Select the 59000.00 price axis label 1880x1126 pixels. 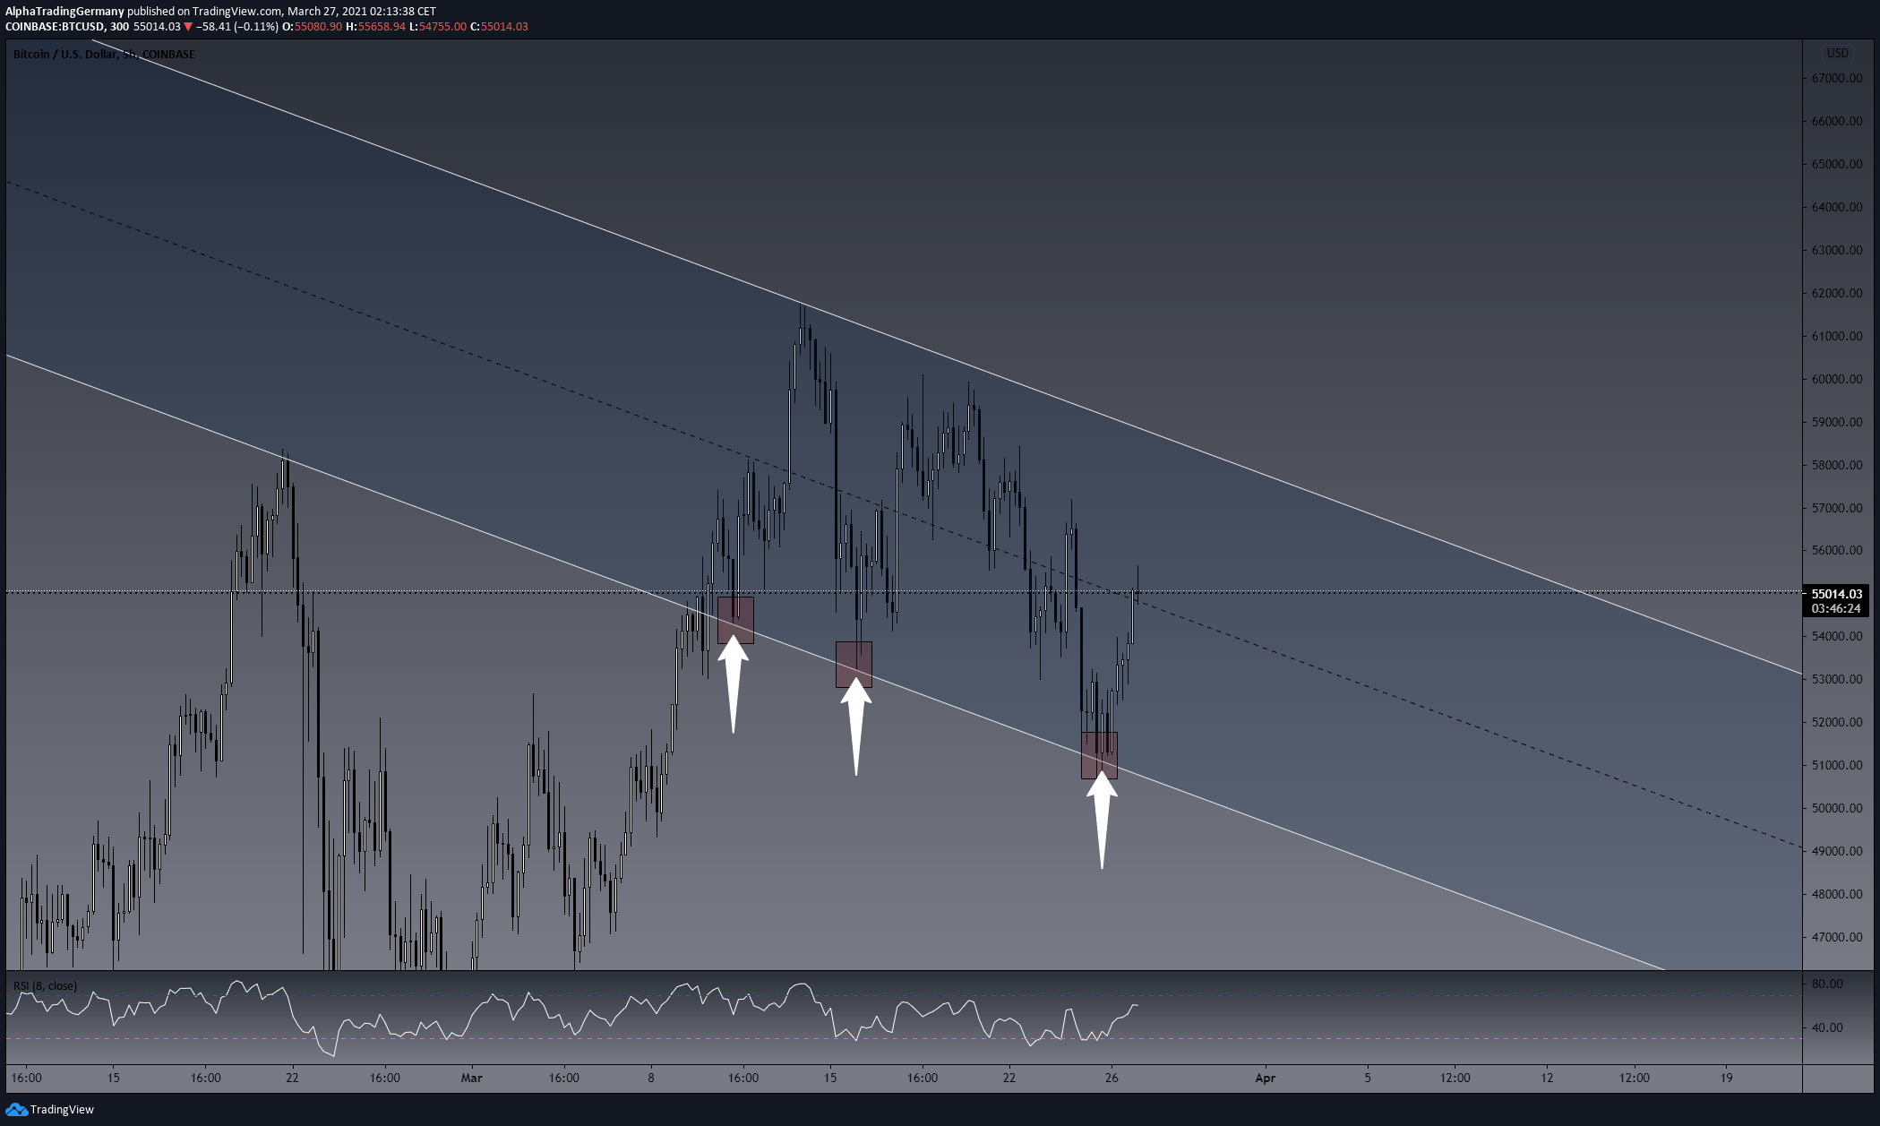pos(1837,422)
